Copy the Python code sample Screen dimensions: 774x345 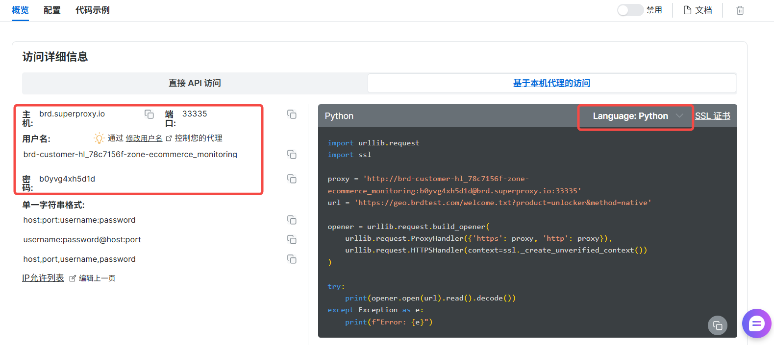tap(718, 325)
